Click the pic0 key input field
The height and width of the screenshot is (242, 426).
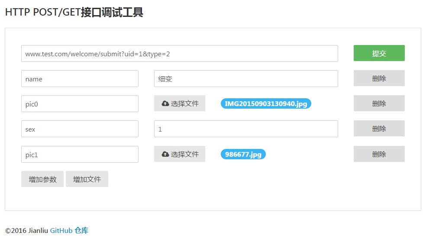[80, 104]
